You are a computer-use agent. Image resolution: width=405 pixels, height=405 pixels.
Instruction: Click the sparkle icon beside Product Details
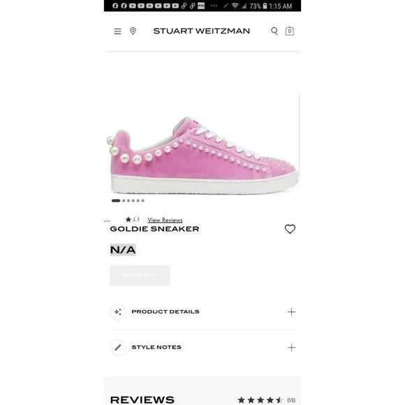pyautogui.click(x=118, y=312)
